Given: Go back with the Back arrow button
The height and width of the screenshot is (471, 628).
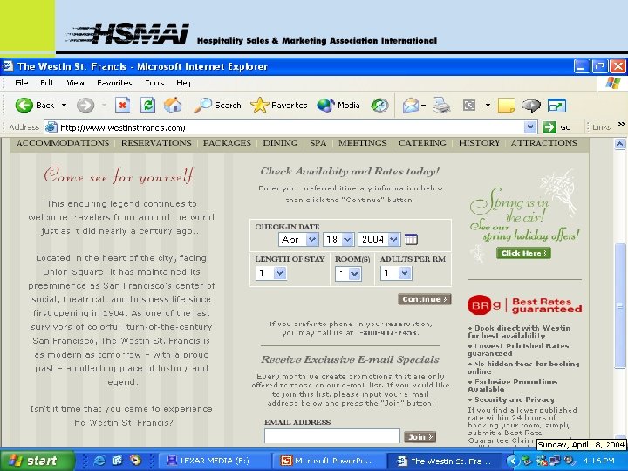Looking at the screenshot, I should click(34, 106).
